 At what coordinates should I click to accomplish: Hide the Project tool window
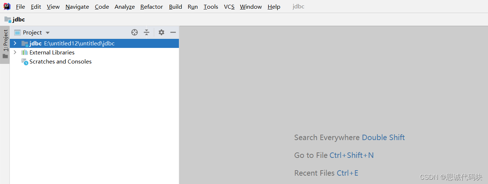click(173, 32)
